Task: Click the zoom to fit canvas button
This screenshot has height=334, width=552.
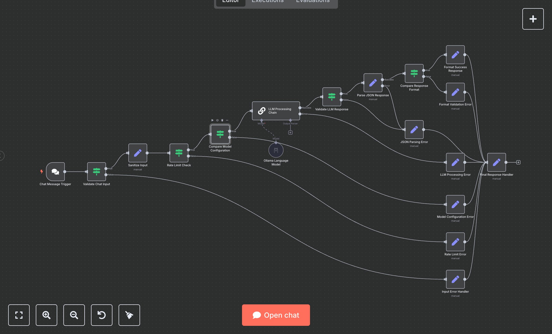Action: pyautogui.click(x=19, y=315)
